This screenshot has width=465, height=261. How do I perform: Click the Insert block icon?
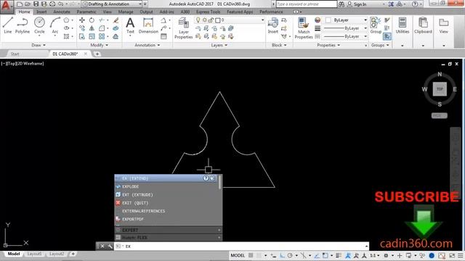pos(273,26)
